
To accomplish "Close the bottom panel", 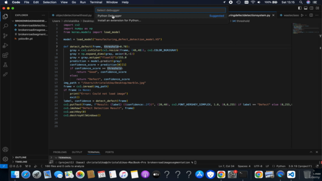I will click(x=317, y=152).
